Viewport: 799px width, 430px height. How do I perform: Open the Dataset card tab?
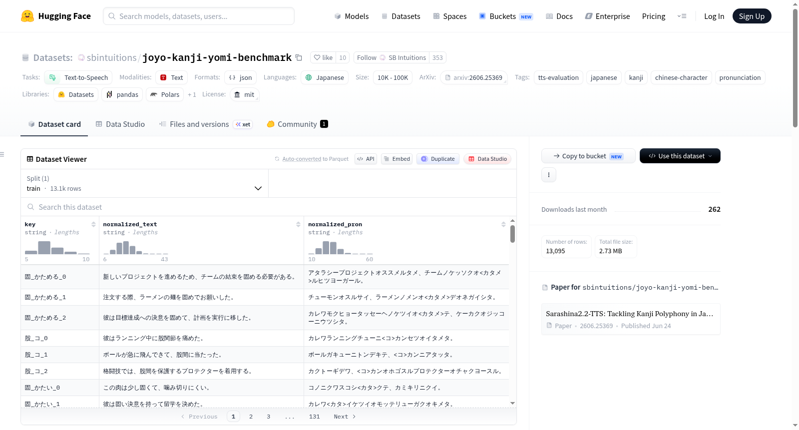[x=54, y=124]
